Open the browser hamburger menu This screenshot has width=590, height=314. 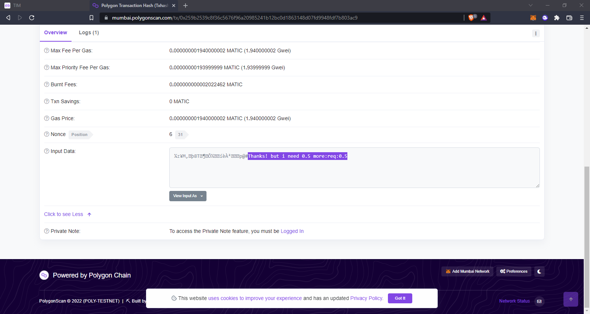(582, 18)
